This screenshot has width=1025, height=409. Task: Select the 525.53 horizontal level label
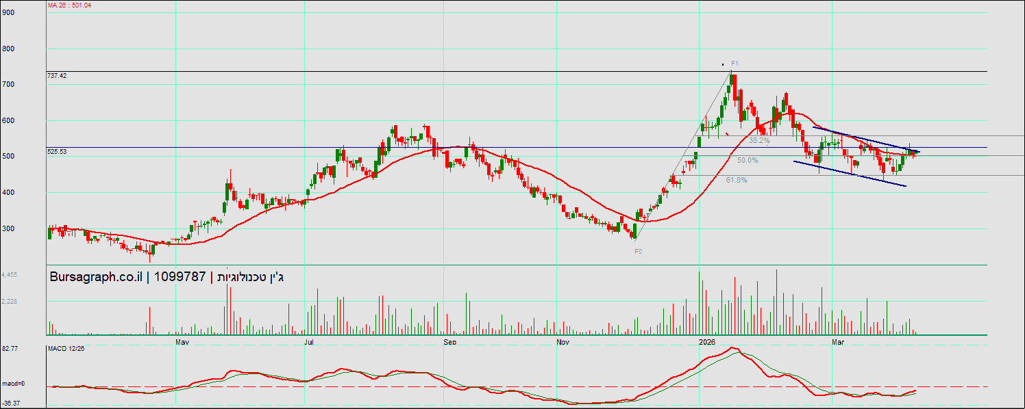coord(57,151)
